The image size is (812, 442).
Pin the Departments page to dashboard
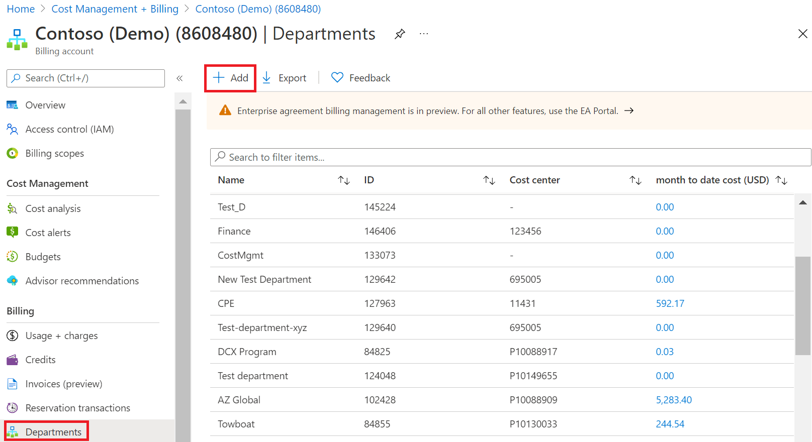pos(400,34)
